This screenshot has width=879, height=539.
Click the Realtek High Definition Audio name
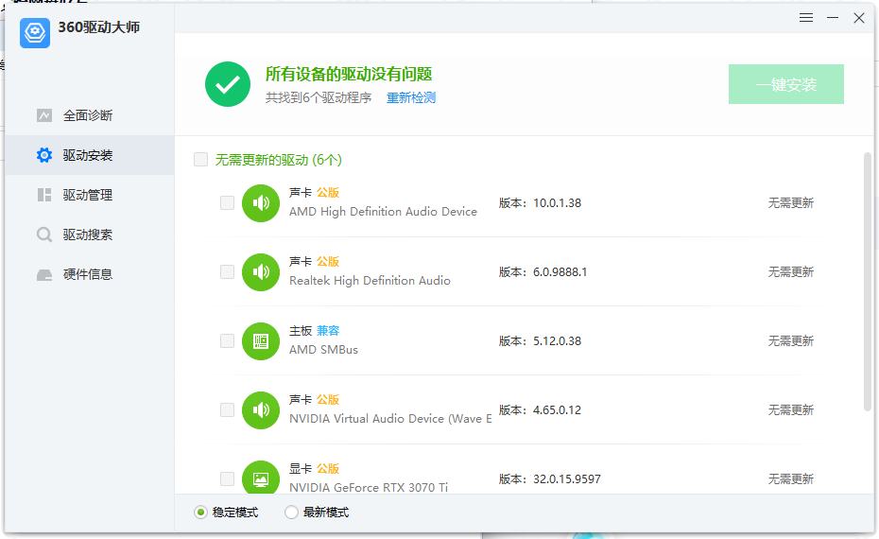tap(370, 281)
